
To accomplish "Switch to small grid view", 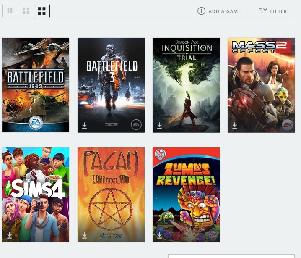I will pos(10,11).
